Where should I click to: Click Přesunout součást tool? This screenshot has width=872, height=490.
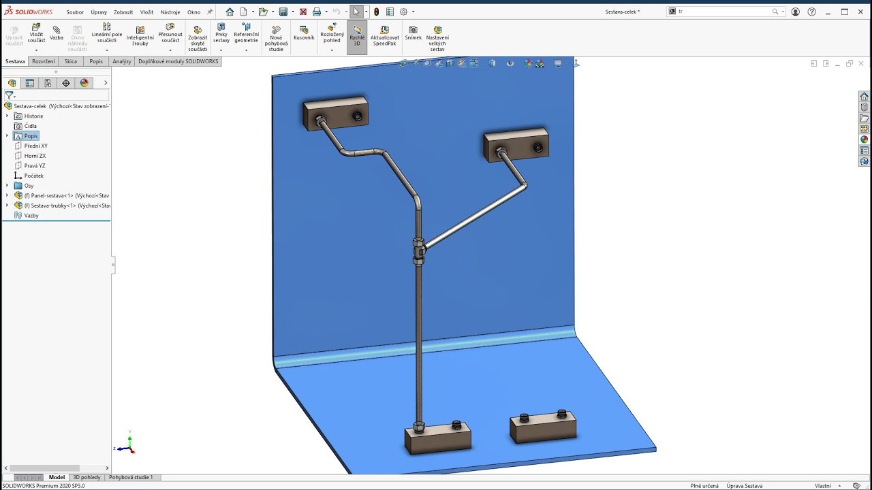(x=170, y=34)
